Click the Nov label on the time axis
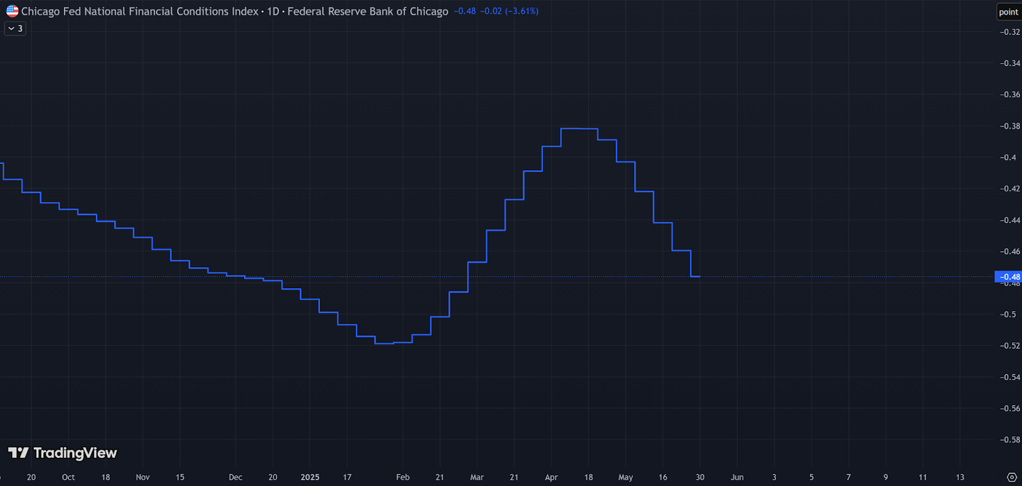Image resolution: width=1022 pixels, height=486 pixels. [x=143, y=477]
